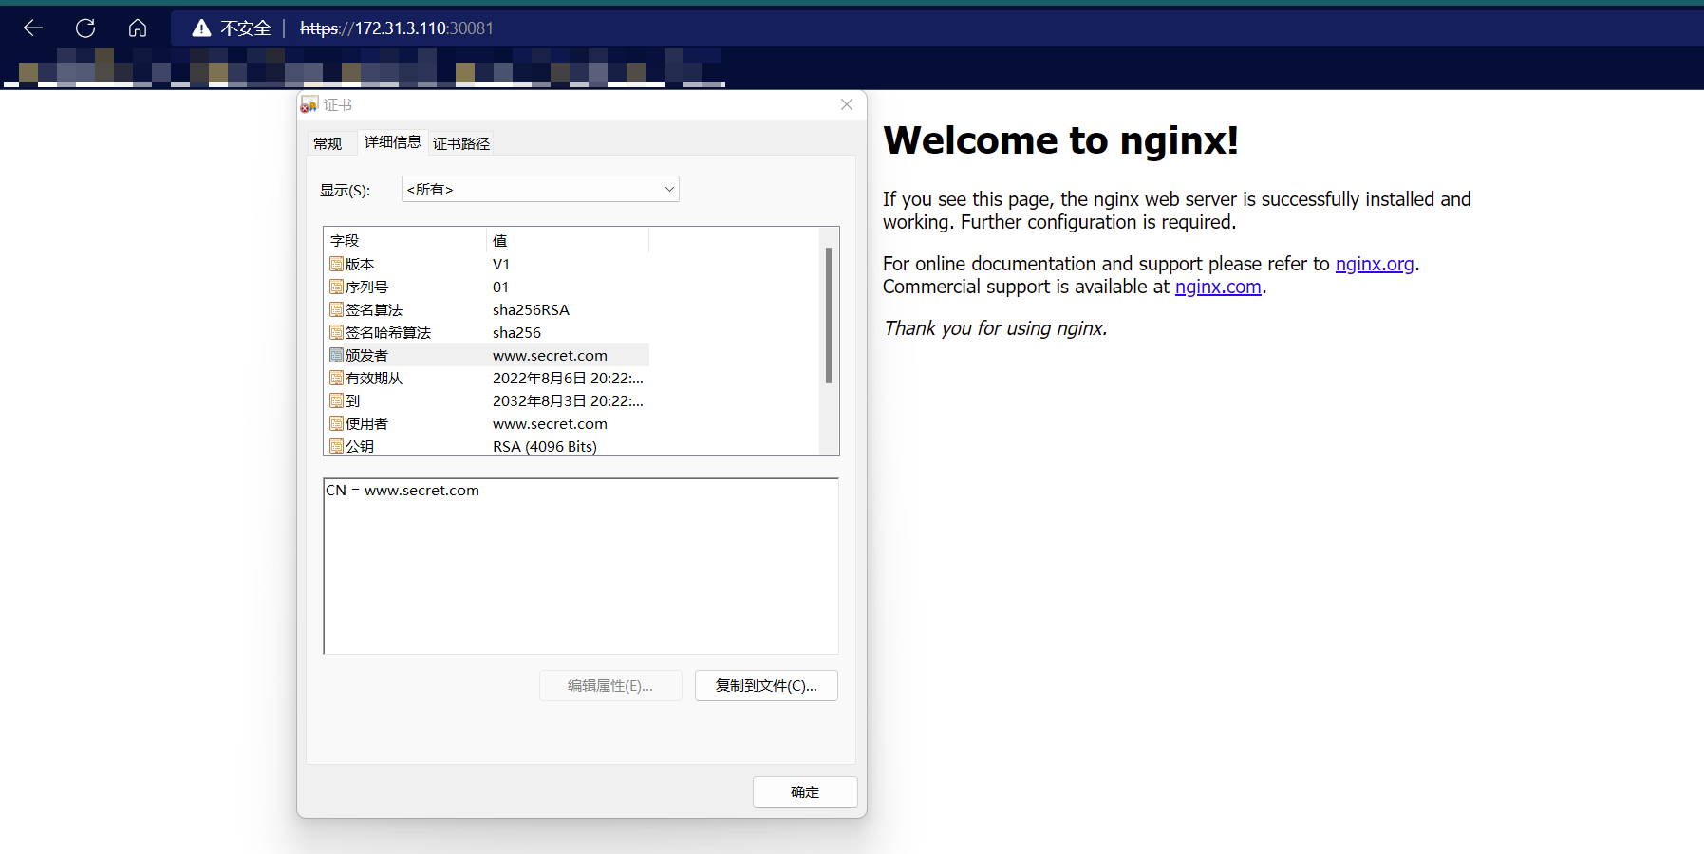Select the sha256RSA value
The height and width of the screenshot is (854, 1704).
coord(531,309)
